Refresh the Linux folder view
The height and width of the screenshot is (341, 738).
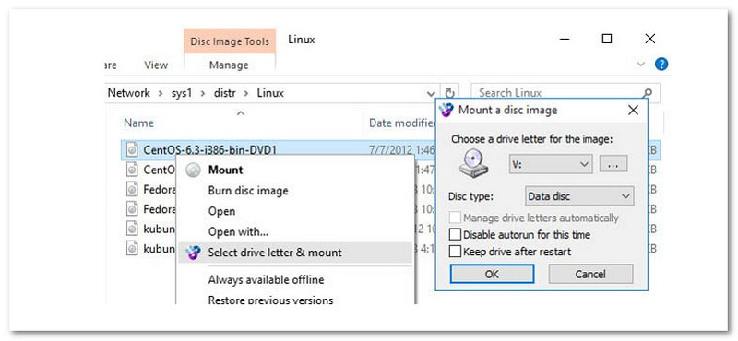coord(450,93)
